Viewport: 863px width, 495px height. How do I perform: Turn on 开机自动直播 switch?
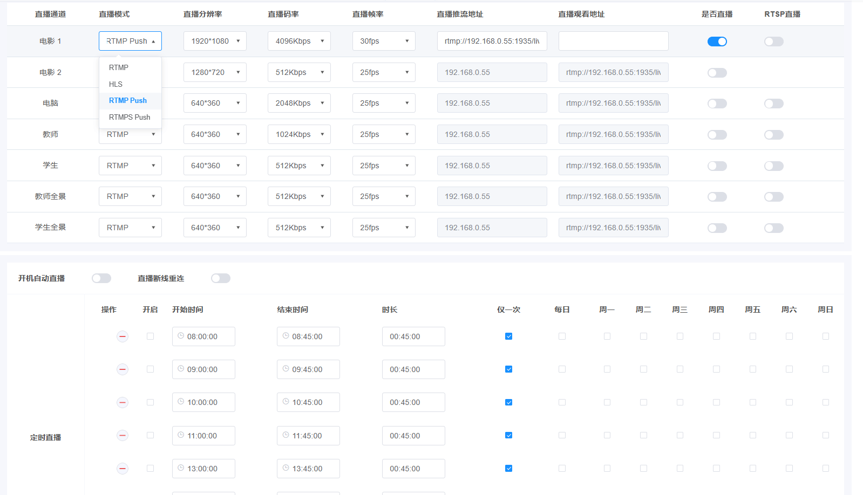[x=101, y=278]
